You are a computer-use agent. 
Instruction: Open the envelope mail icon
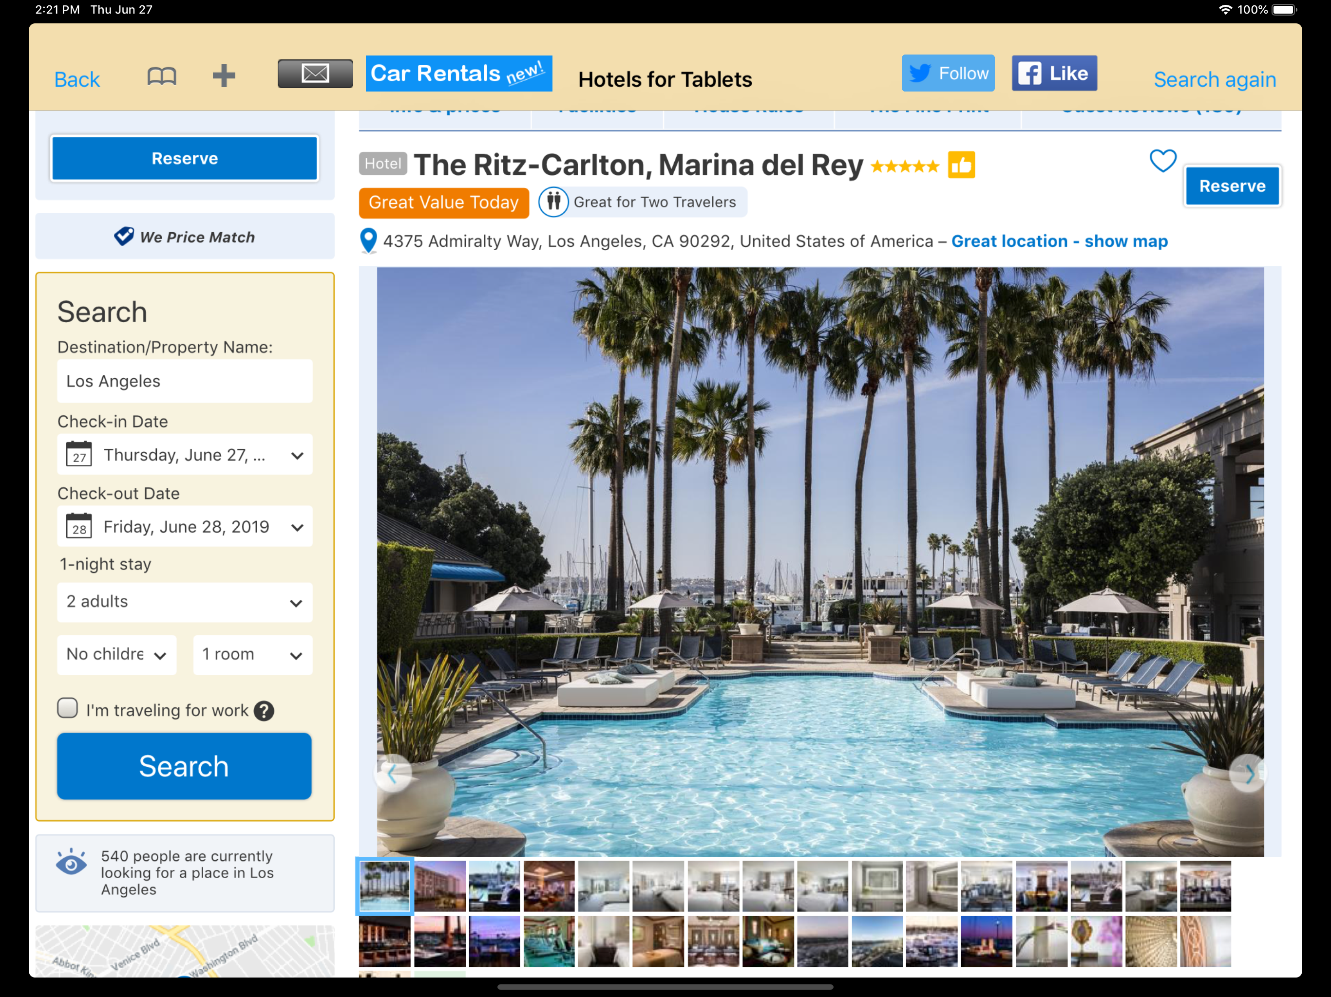click(315, 74)
